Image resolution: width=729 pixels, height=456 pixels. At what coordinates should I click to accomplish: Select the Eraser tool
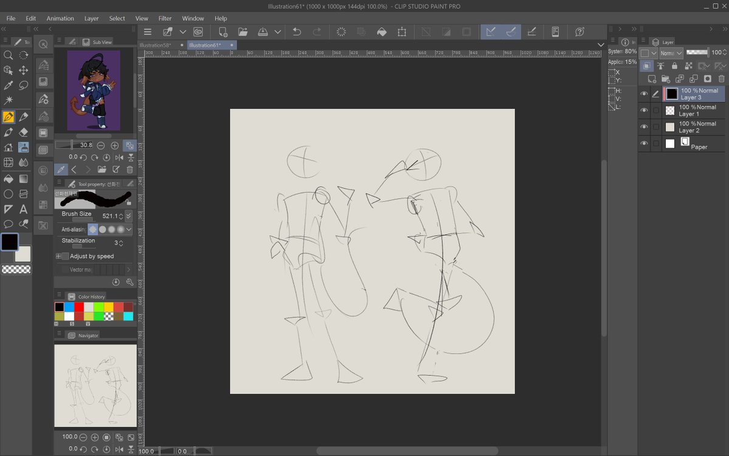point(24,132)
